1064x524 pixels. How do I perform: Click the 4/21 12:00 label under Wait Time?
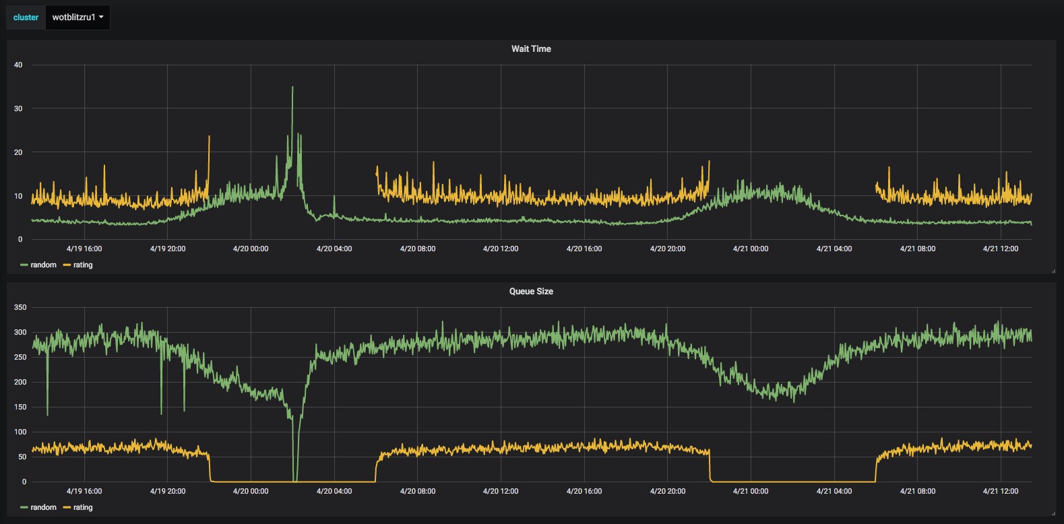1001,249
